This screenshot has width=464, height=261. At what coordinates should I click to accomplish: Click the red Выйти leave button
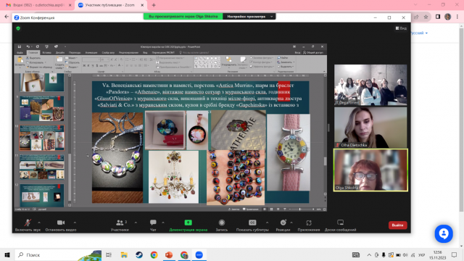(x=398, y=225)
